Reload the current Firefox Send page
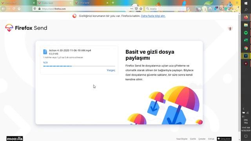 (x=14, y=9)
